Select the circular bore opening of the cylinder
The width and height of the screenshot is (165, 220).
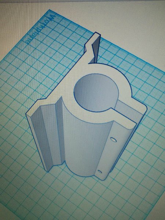point(96,93)
